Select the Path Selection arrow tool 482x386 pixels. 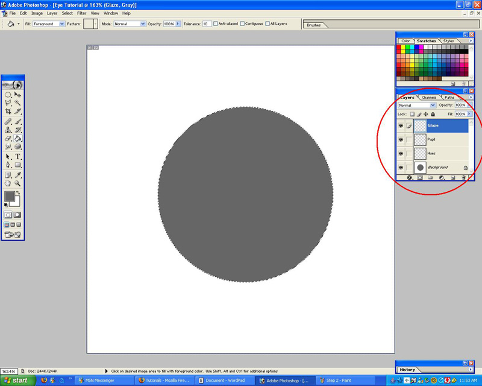tap(8, 157)
